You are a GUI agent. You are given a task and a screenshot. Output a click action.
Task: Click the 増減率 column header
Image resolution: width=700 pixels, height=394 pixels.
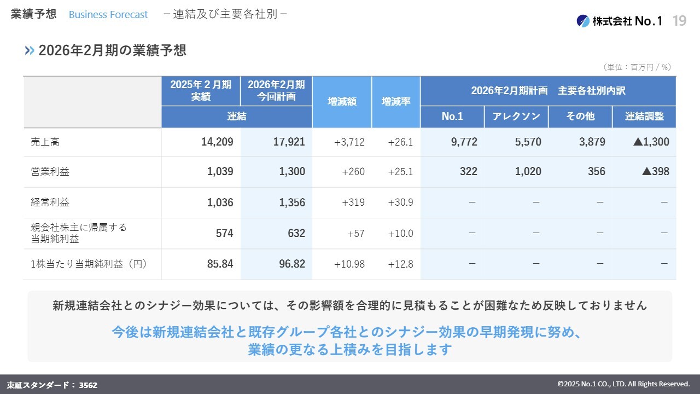[x=396, y=102]
